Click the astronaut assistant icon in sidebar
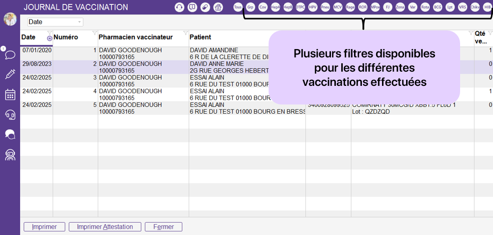 [10, 155]
